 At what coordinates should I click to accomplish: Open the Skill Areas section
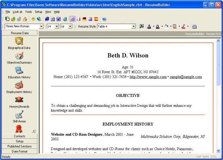pyautogui.click(x=19, y=115)
